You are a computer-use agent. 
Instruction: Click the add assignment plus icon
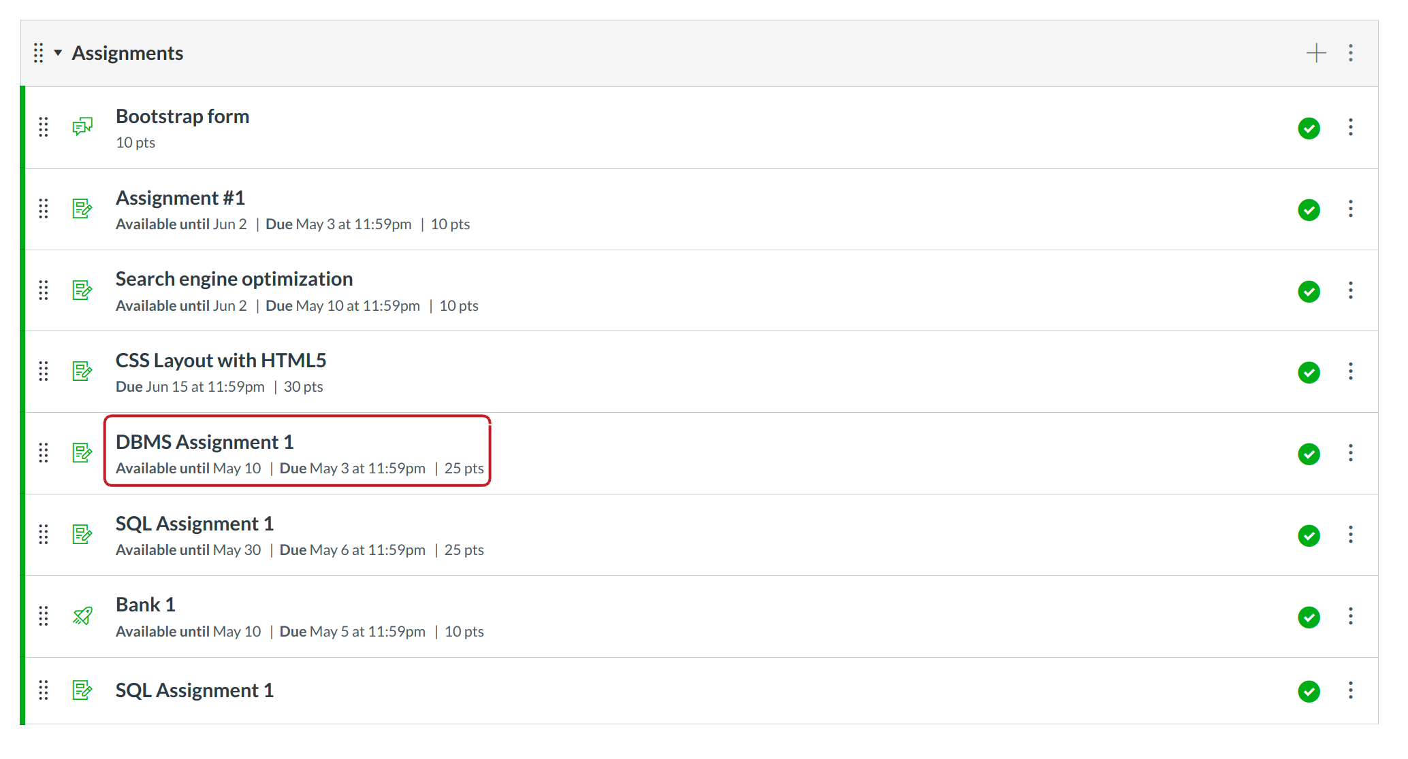point(1316,53)
